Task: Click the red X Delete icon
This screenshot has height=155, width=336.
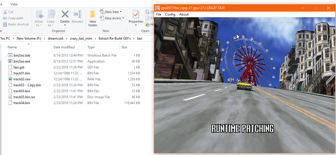Action: (65, 14)
